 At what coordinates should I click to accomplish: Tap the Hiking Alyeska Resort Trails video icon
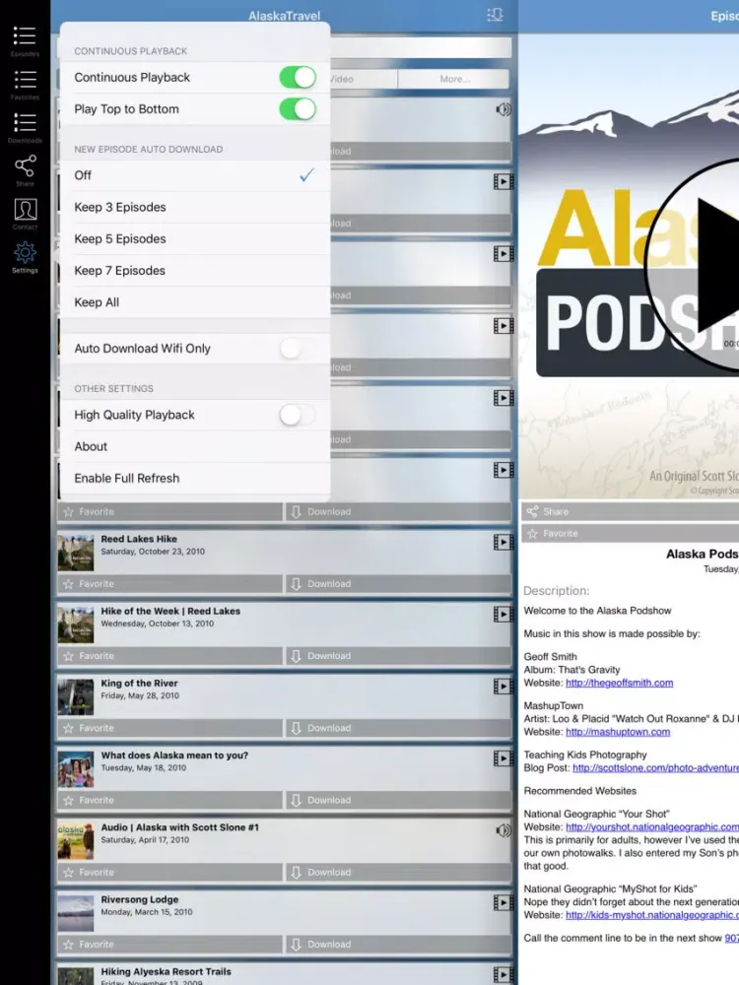point(503,974)
